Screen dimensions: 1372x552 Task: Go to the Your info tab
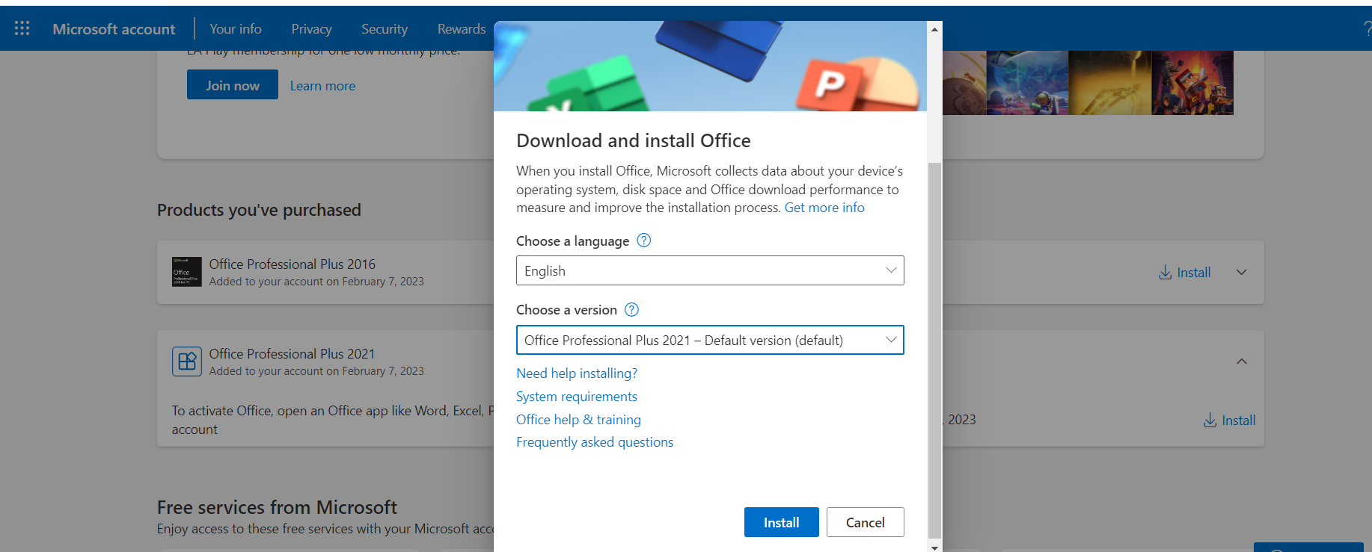coord(235,29)
